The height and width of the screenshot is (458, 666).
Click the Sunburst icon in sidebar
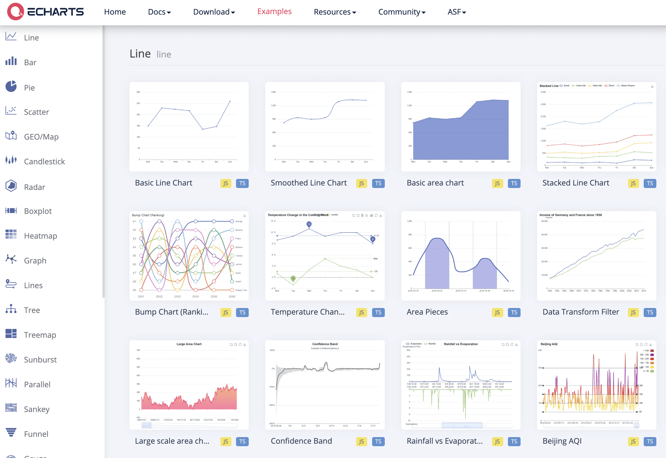(11, 358)
